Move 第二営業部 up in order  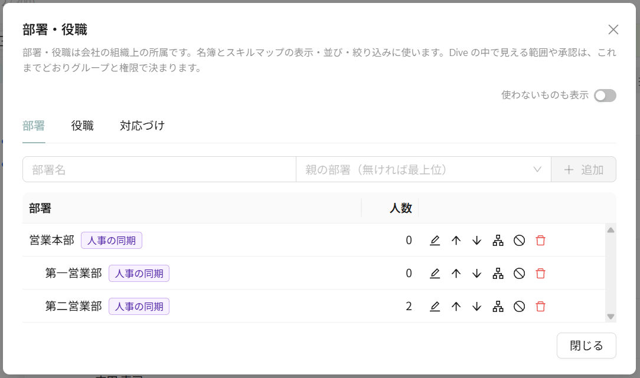(456, 307)
